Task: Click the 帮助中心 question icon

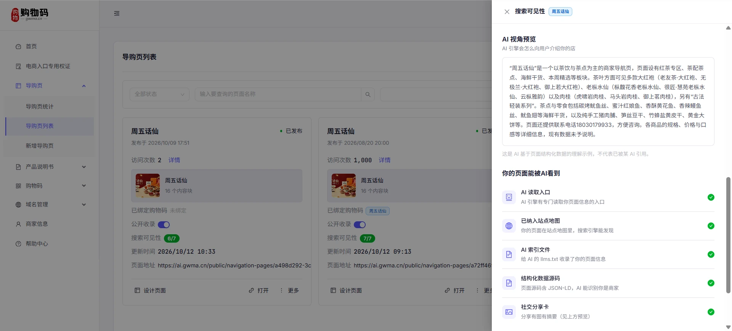Action: point(18,244)
